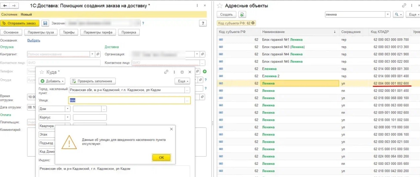The height and width of the screenshot is (177, 420).
Task: Clear the search field with the X icon
Action: pyautogui.click(x=388, y=15)
